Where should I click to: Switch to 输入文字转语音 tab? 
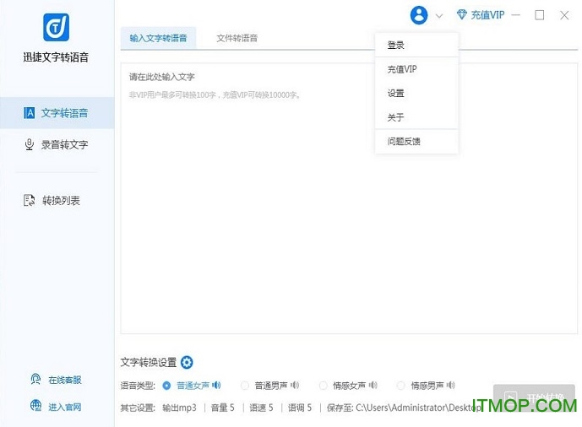click(x=158, y=38)
